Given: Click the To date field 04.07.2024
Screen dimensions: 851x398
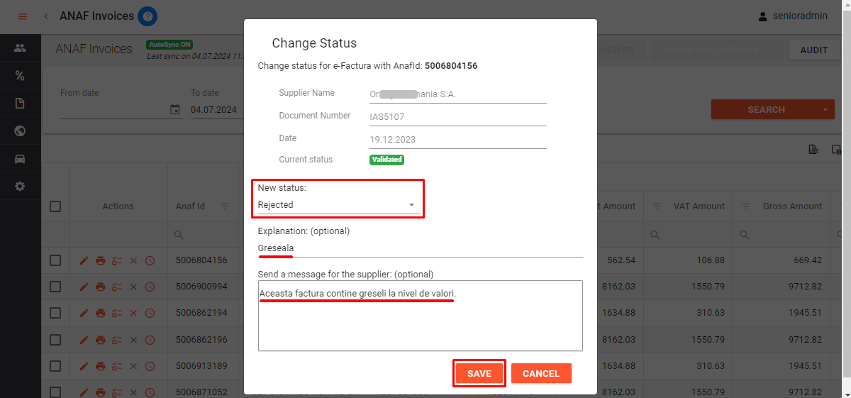Looking at the screenshot, I should [x=216, y=110].
